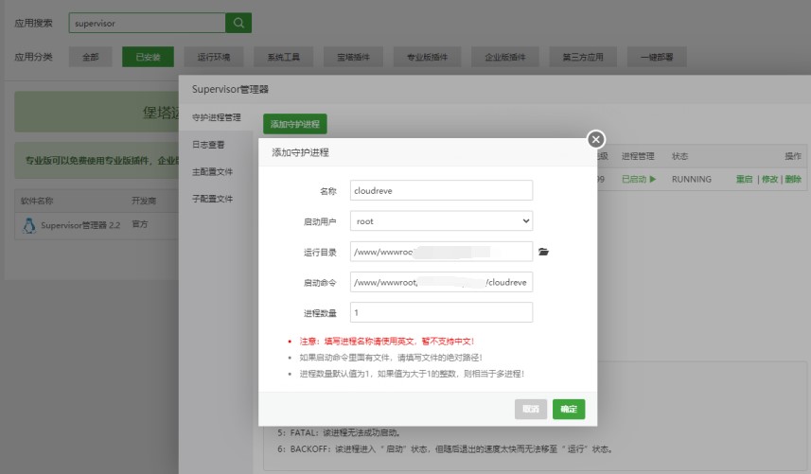This screenshot has height=474, width=811.
Task: Click the 重启 link in process row
Action: pyautogui.click(x=744, y=179)
